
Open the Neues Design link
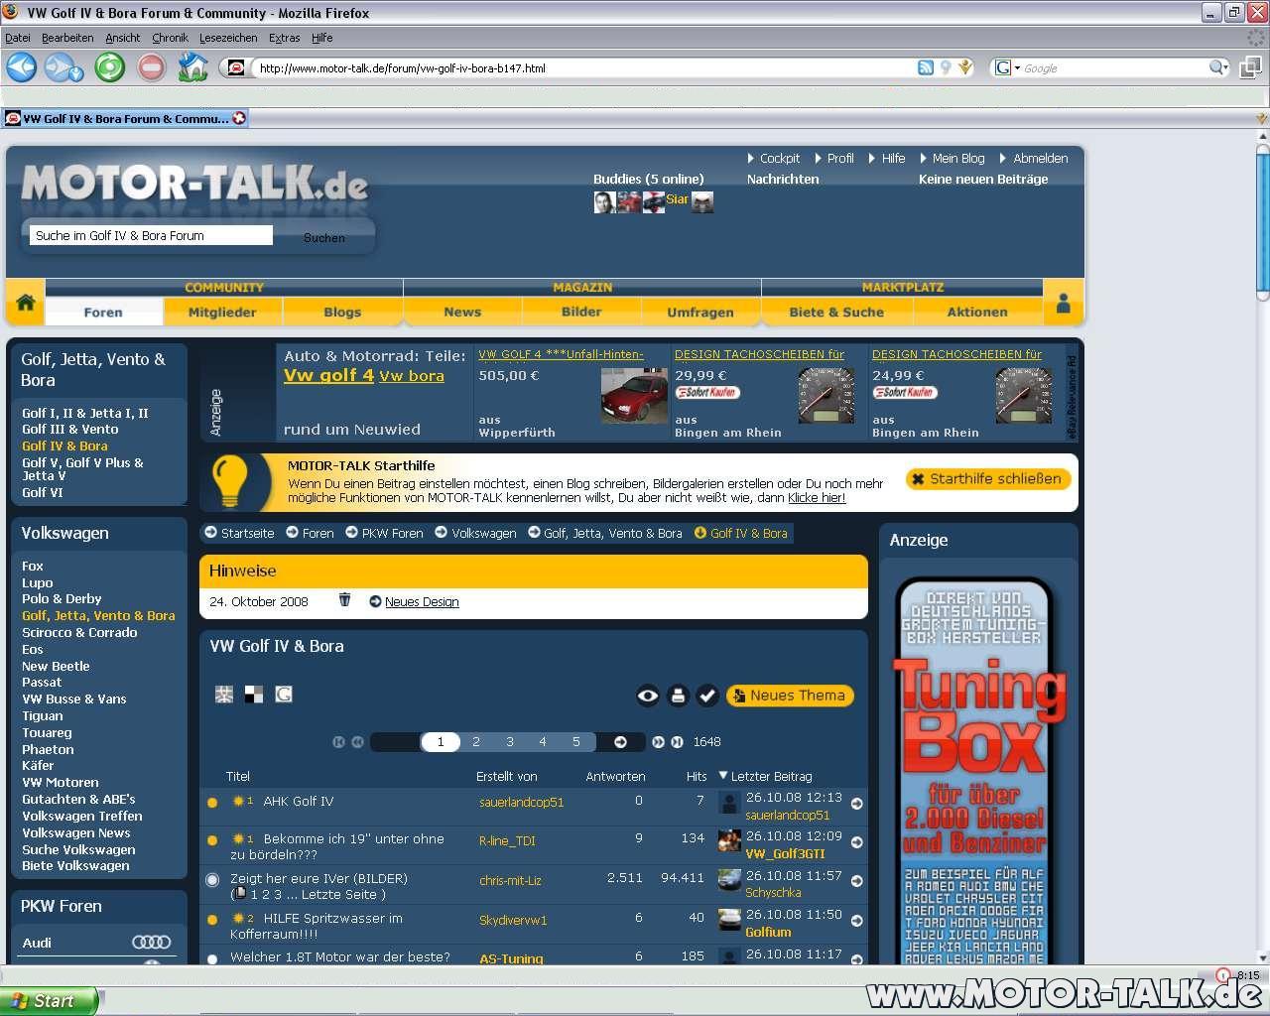422,601
